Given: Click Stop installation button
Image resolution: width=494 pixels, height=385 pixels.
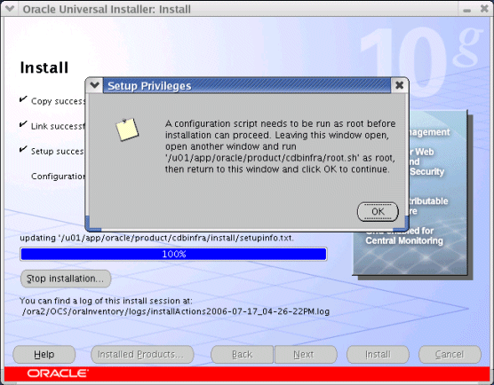Looking at the screenshot, I should 66,279.
